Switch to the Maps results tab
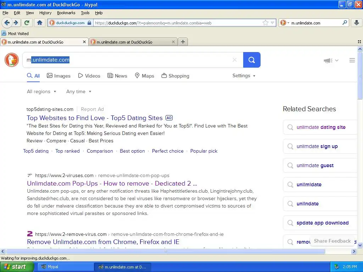Screen dimensions: 363x272 [x=145, y=76]
